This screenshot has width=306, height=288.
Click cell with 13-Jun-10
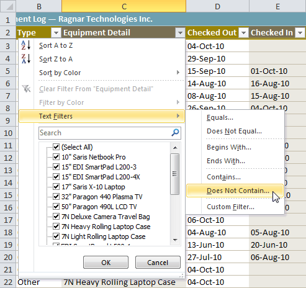(x=217, y=245)
